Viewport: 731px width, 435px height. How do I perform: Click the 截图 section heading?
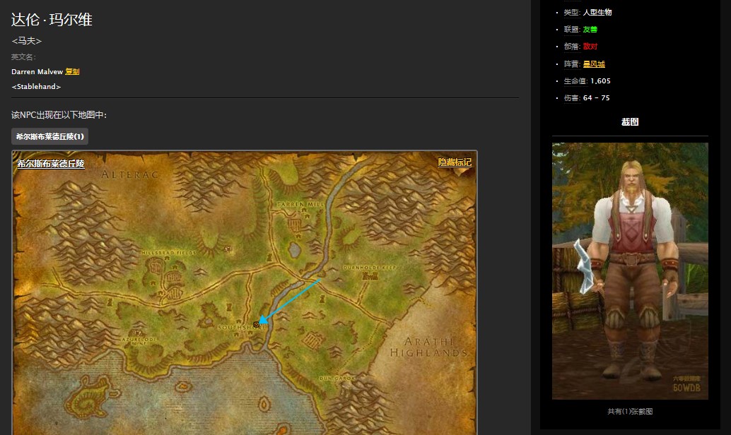[x=630, y=122]
